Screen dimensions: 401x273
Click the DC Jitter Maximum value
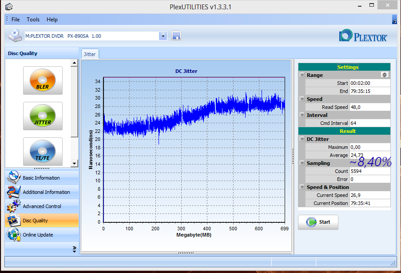coord(370,147)
